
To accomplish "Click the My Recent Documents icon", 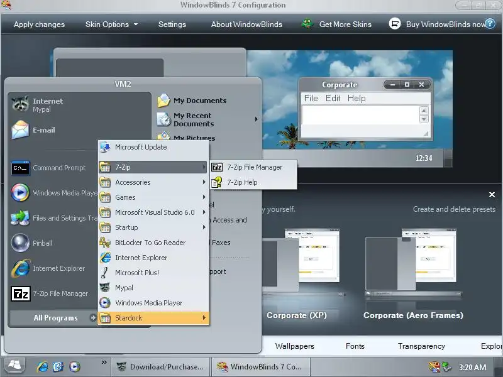I will [163, 119].
